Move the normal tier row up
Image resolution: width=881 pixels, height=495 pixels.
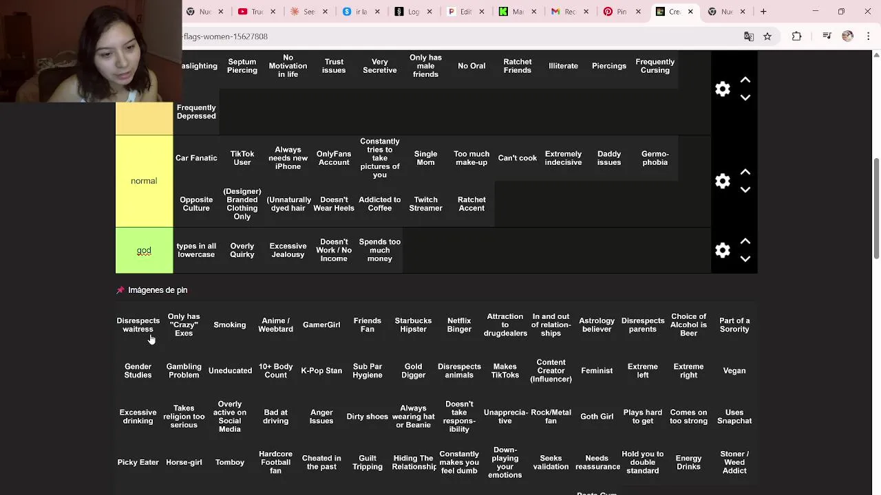click(745, 172)
